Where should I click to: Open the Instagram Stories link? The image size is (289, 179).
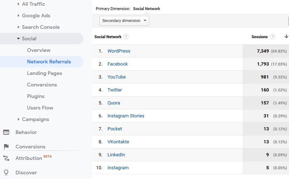pos(126,116)
